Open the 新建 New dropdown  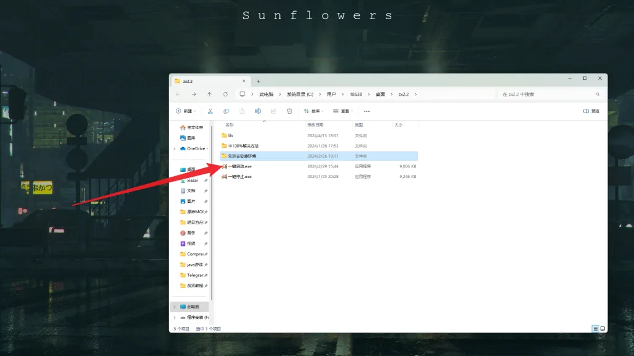tap(186, 111)
